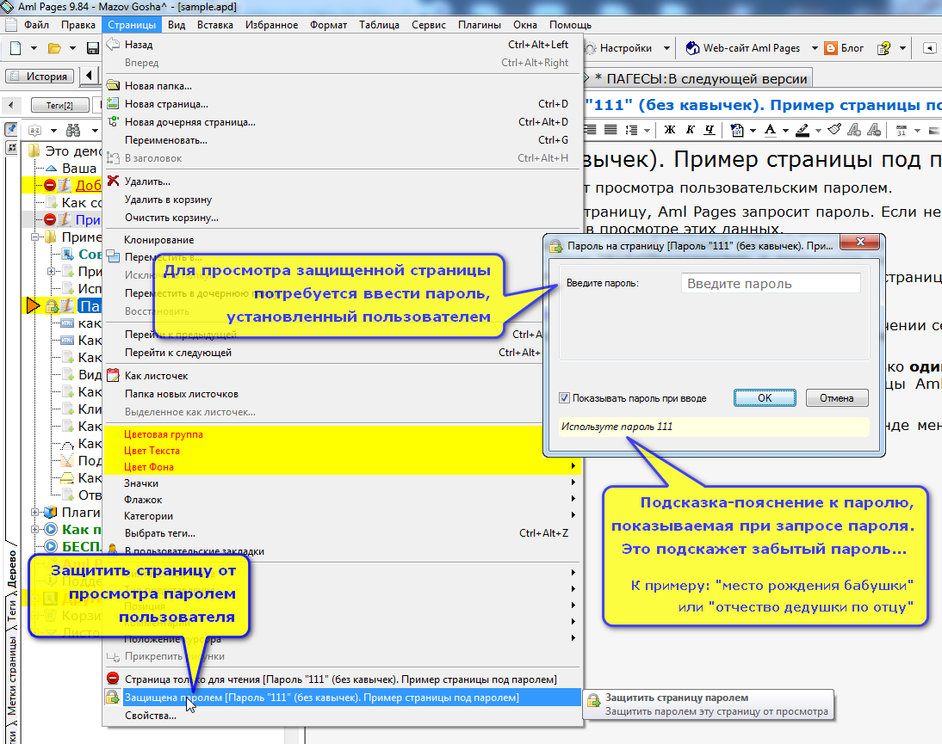Open the Значки submenu
This screenshot has width=942, height=744.
click(x=343, y=483)
